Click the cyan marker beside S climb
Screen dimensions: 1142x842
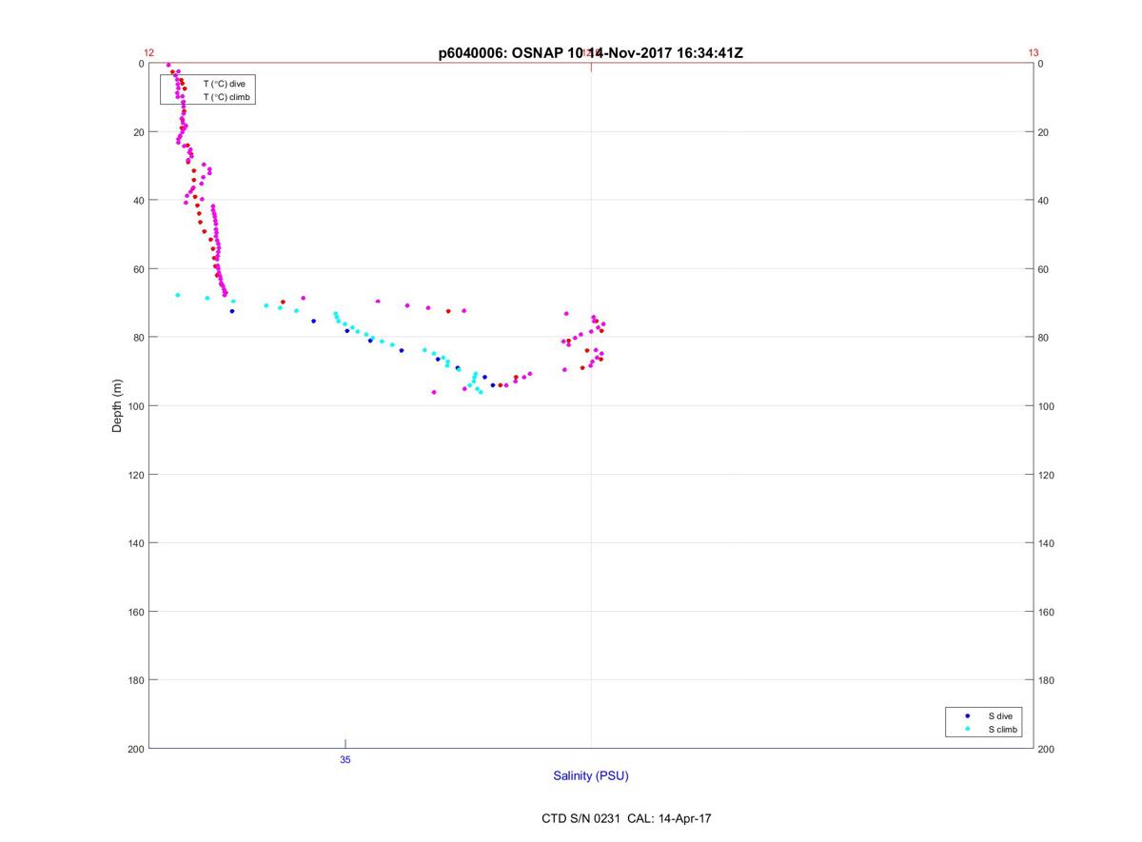[968, 730]
